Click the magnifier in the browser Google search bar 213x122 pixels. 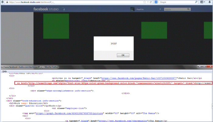pos(196,2)
